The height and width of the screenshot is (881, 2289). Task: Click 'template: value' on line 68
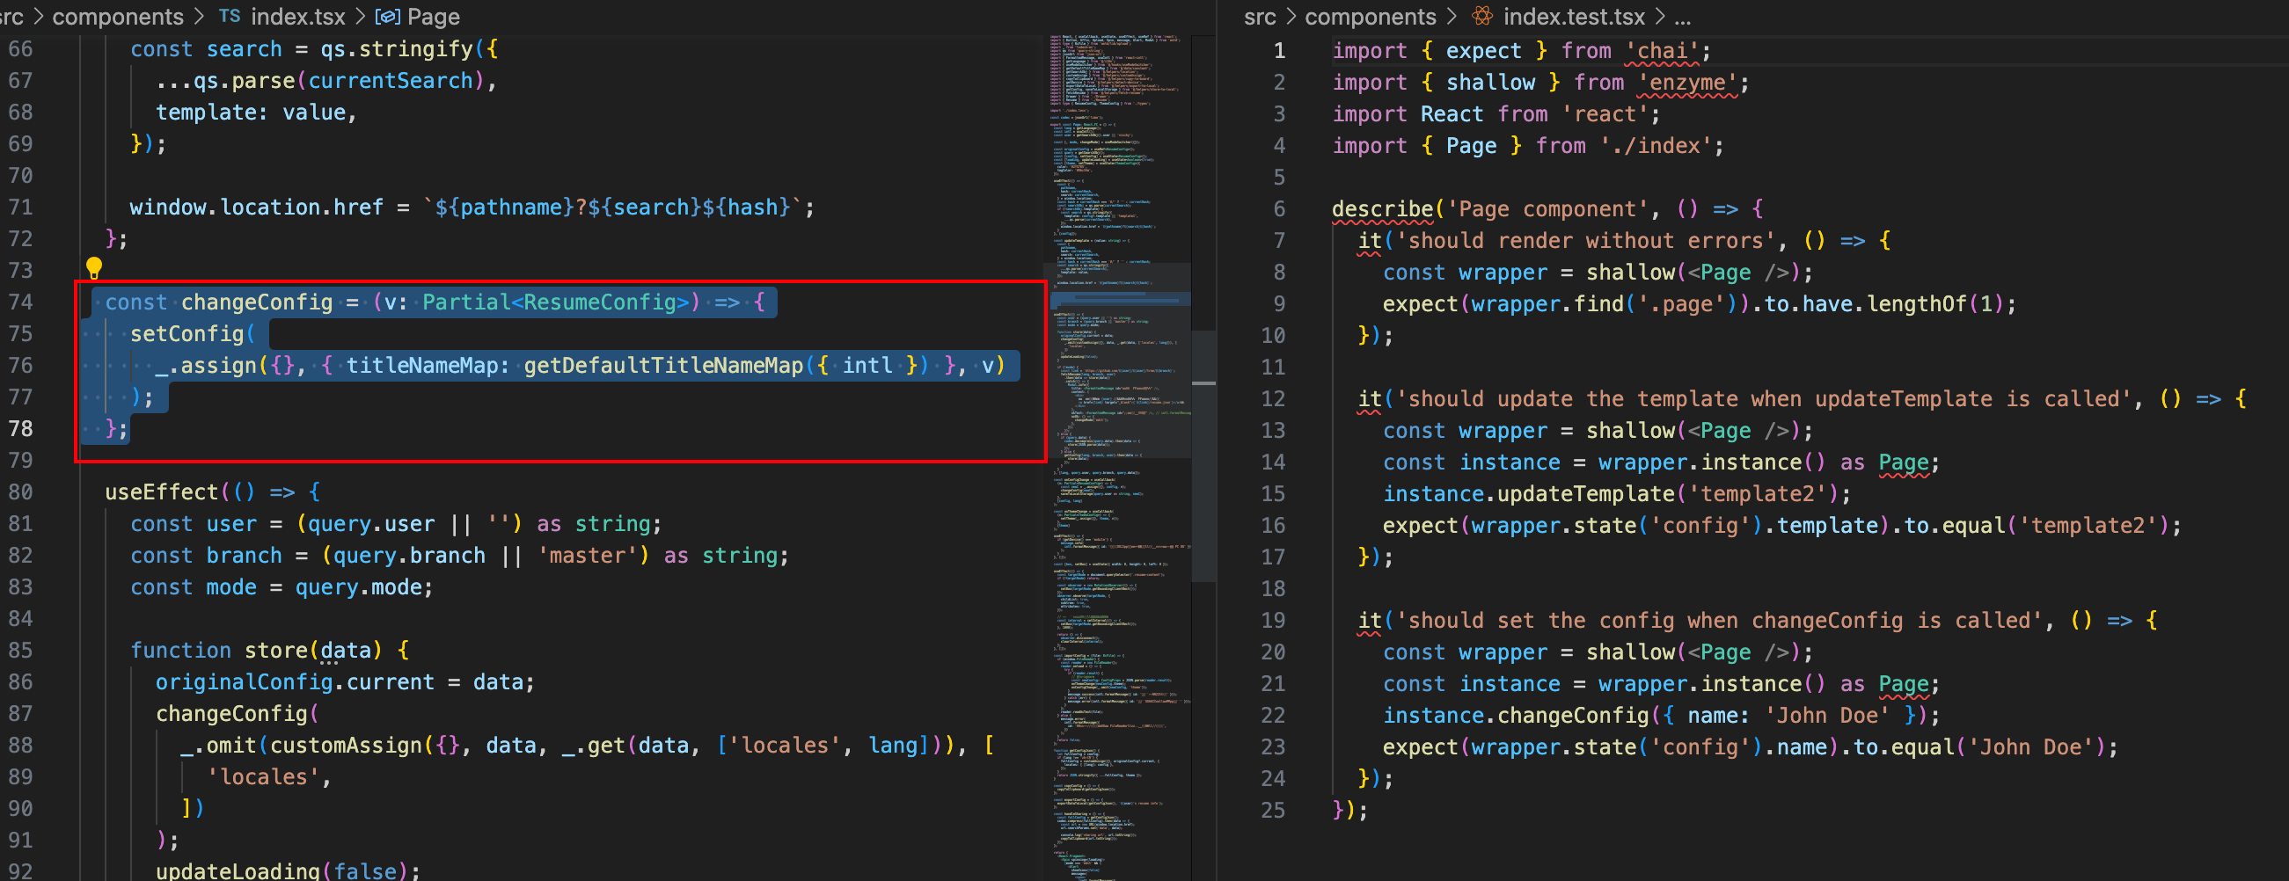tap(251, 113)
